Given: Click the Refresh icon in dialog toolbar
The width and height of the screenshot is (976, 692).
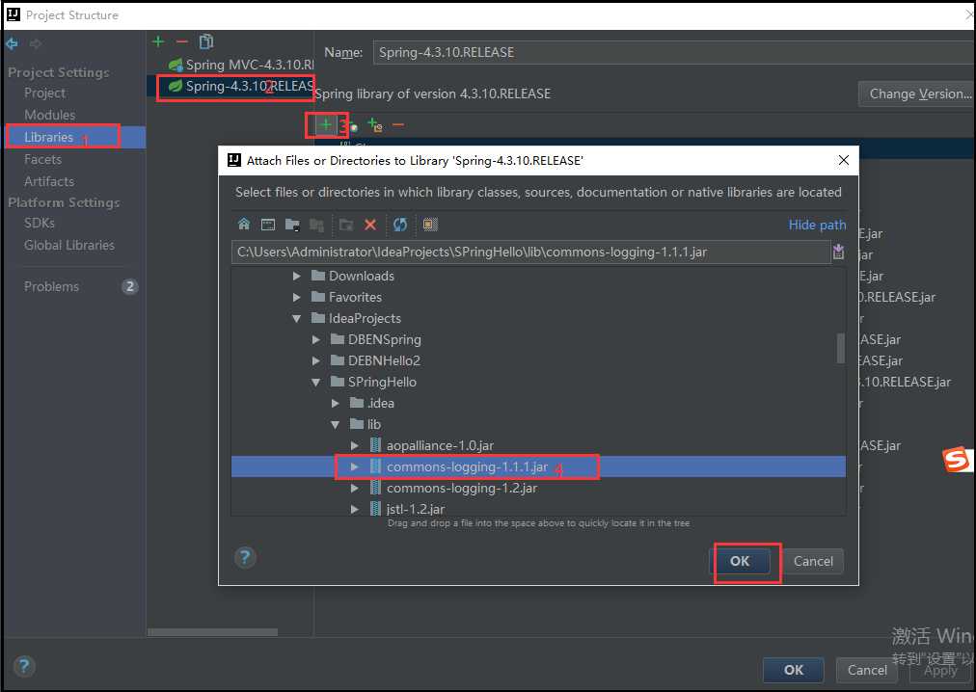Looking at the screenshot, I should tap(400, 224).
